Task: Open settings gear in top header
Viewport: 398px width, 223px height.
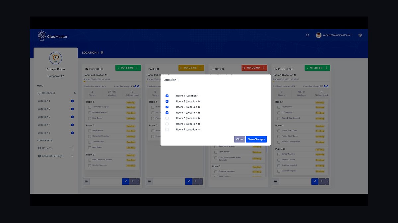Action: coord(360,35)
